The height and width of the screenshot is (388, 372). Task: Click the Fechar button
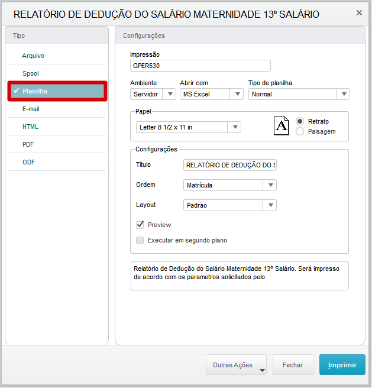tap(293, 365)
